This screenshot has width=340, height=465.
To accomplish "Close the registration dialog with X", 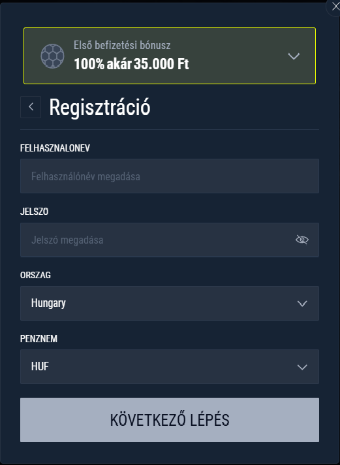I will [335, 7].
